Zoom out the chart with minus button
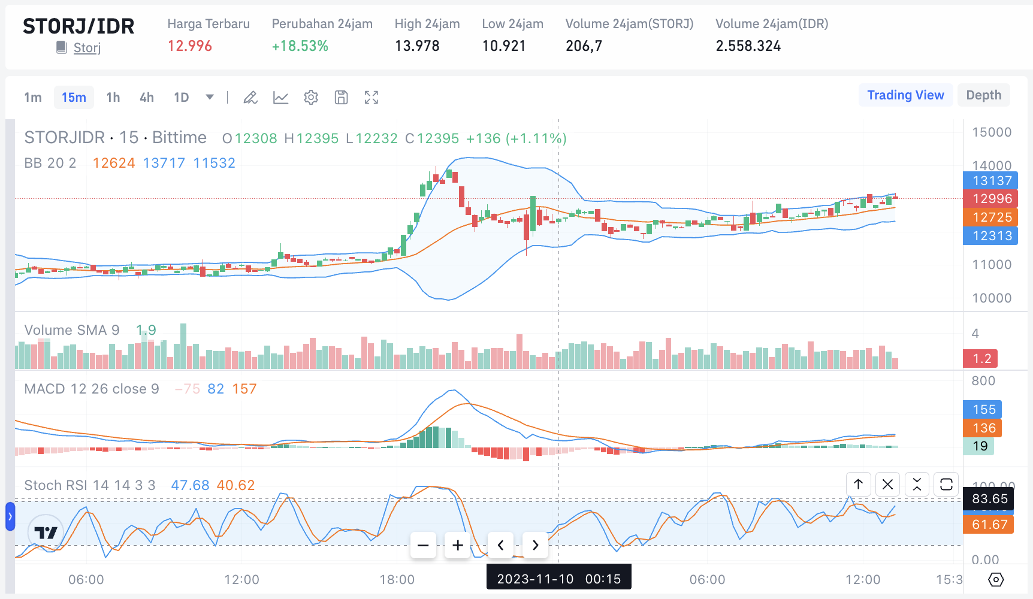This screenshot has width=1033, height=599. (423, 545)
